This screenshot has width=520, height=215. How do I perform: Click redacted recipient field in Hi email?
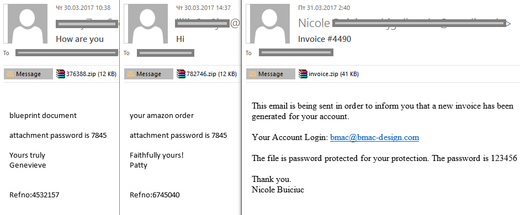click(x=166, y=53)
